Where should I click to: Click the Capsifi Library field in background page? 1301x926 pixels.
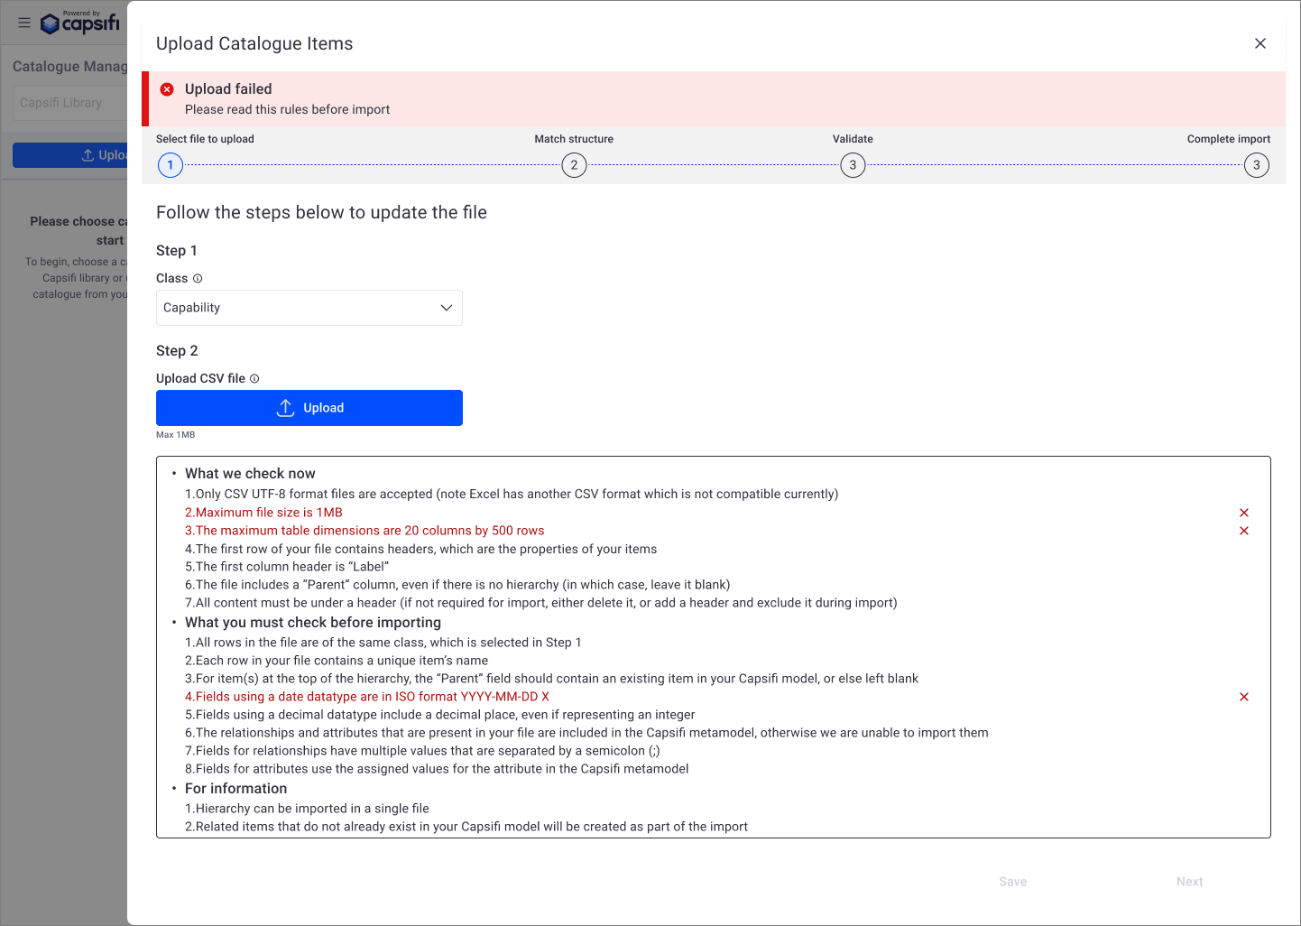(70, 103)
